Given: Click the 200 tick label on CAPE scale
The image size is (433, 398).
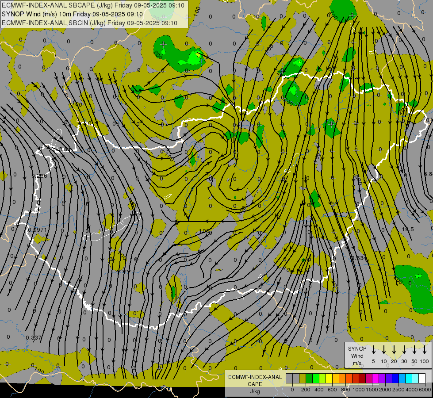Looking at the screenshot, I should pyautogui.click(x=306, y=390).
